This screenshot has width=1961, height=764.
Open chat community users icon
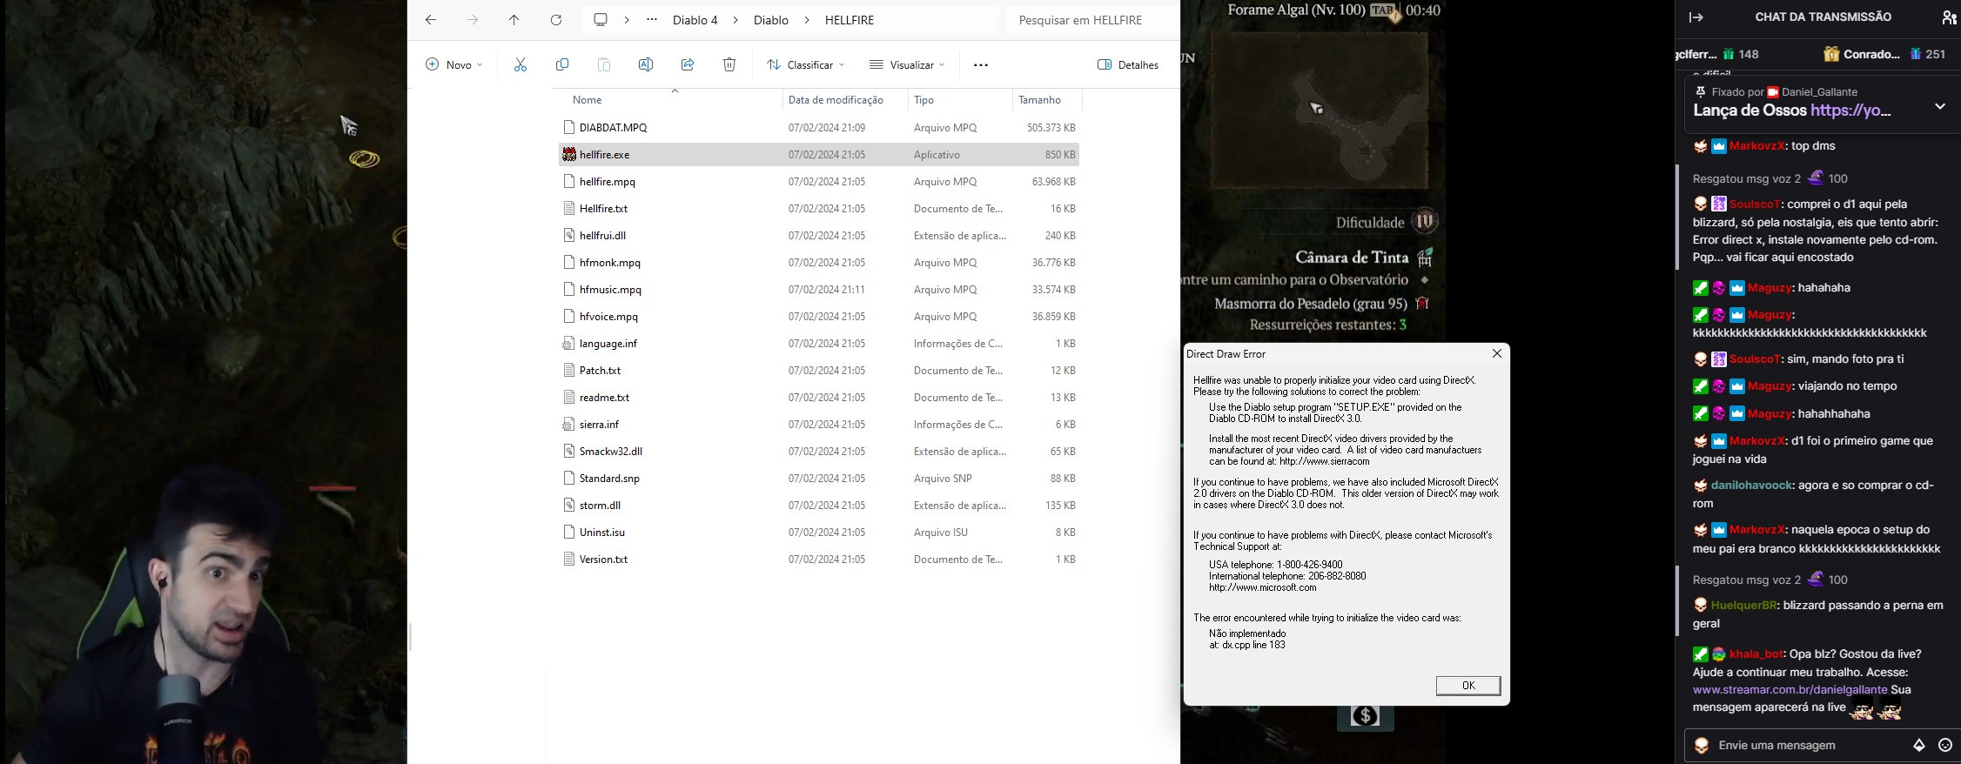pyautogui.click(x=1949, y=17)
